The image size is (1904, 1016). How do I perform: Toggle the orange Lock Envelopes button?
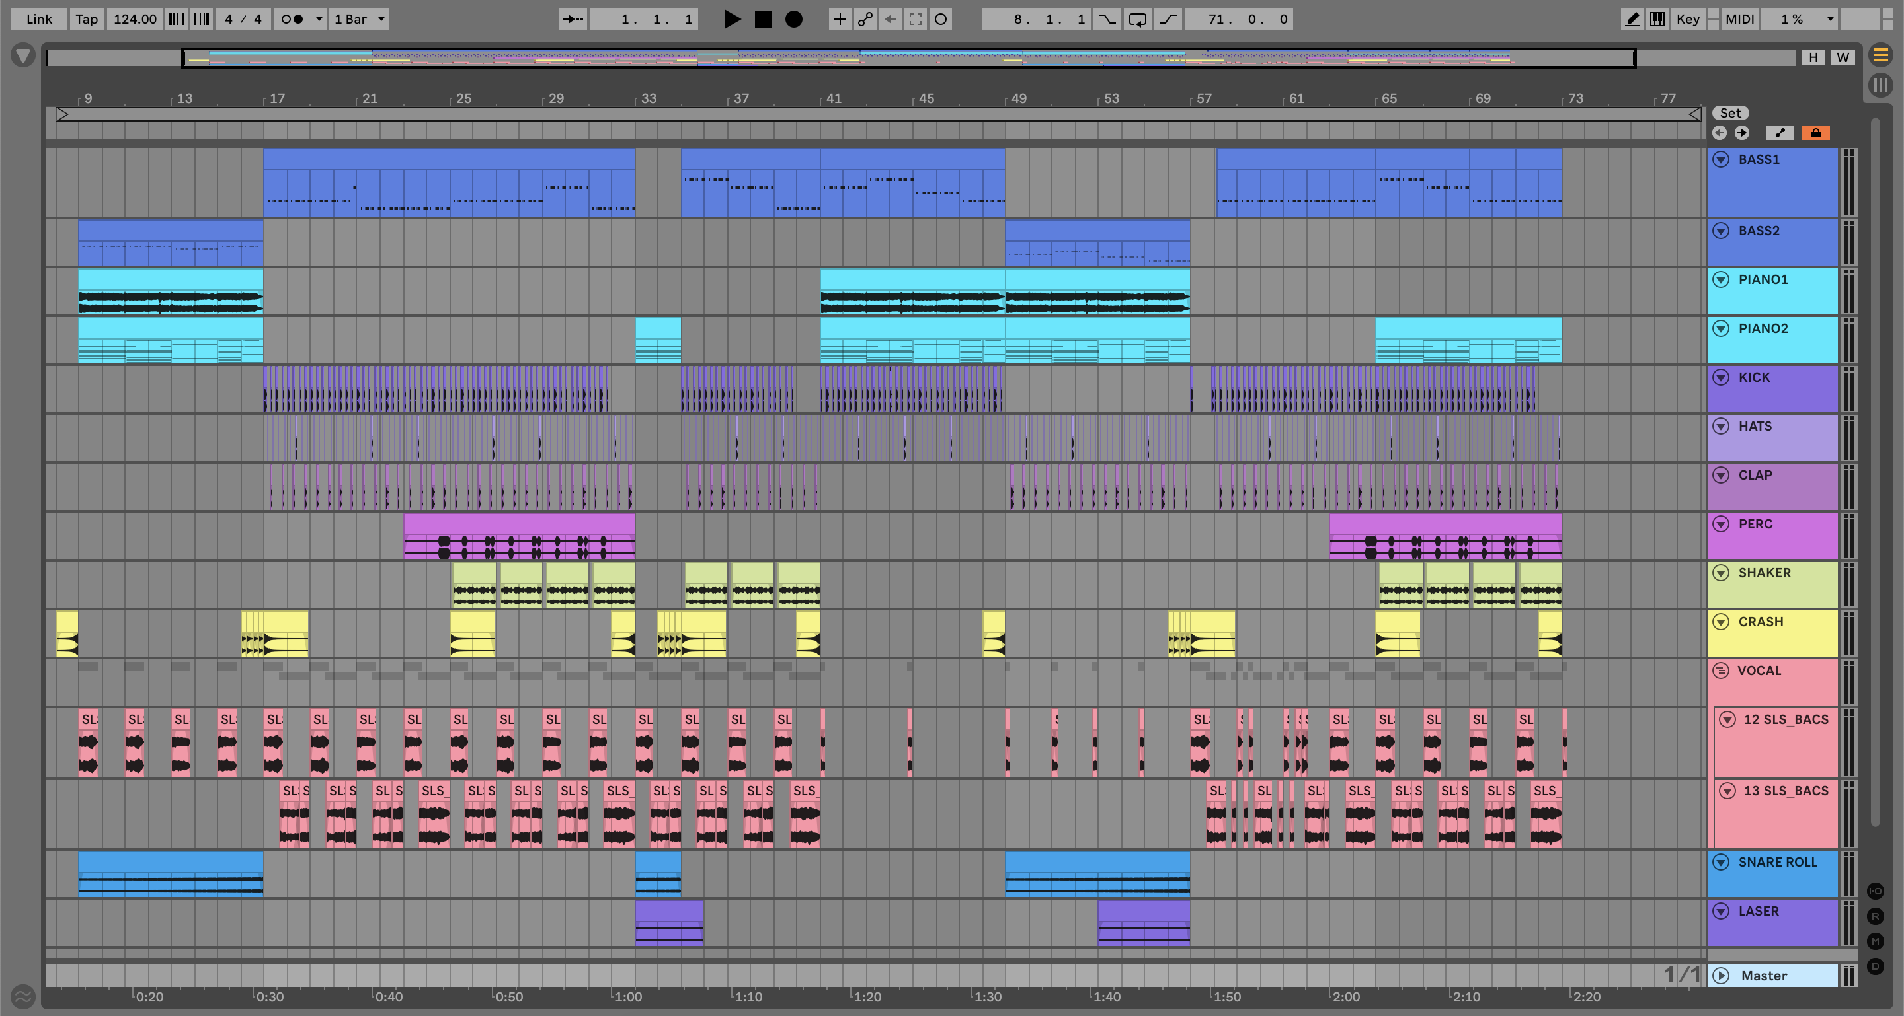[x=1815, y=133]
